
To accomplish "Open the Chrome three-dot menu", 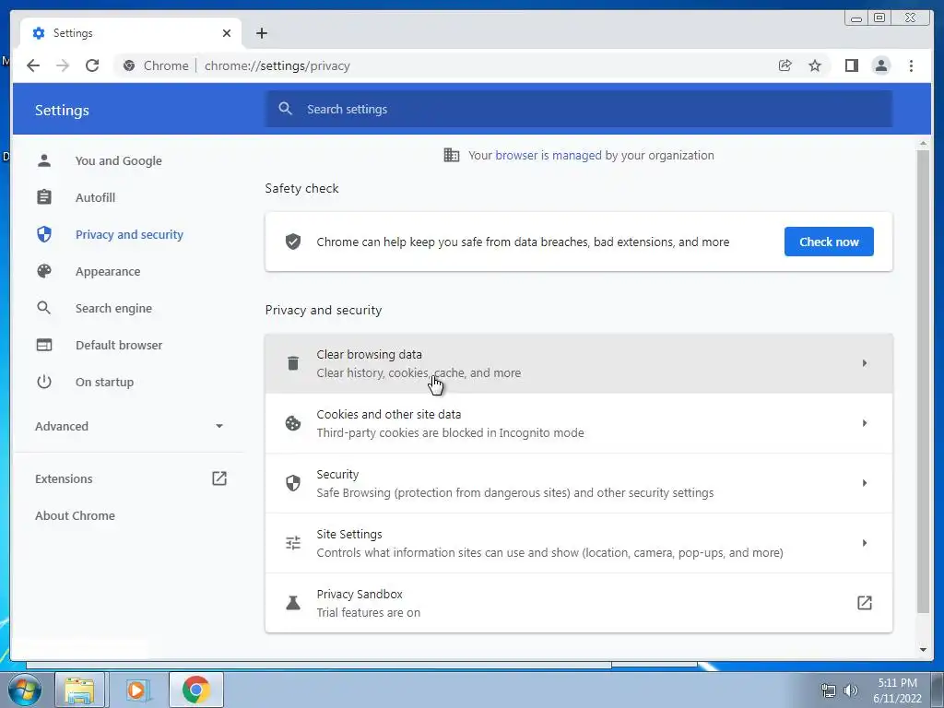I will pos(911,65).
